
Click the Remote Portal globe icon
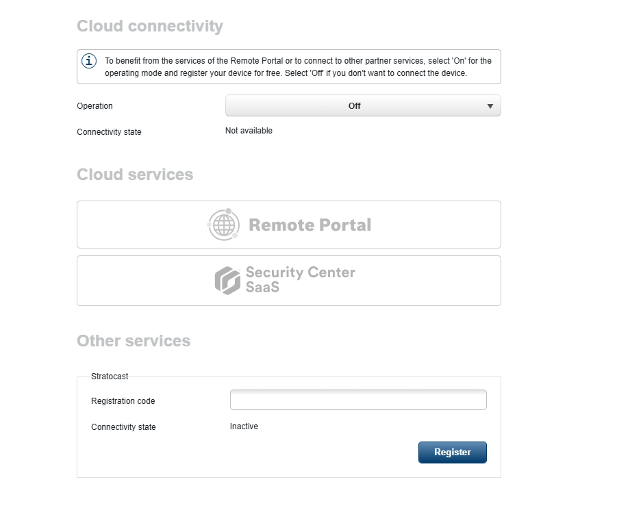click(223, 225)
